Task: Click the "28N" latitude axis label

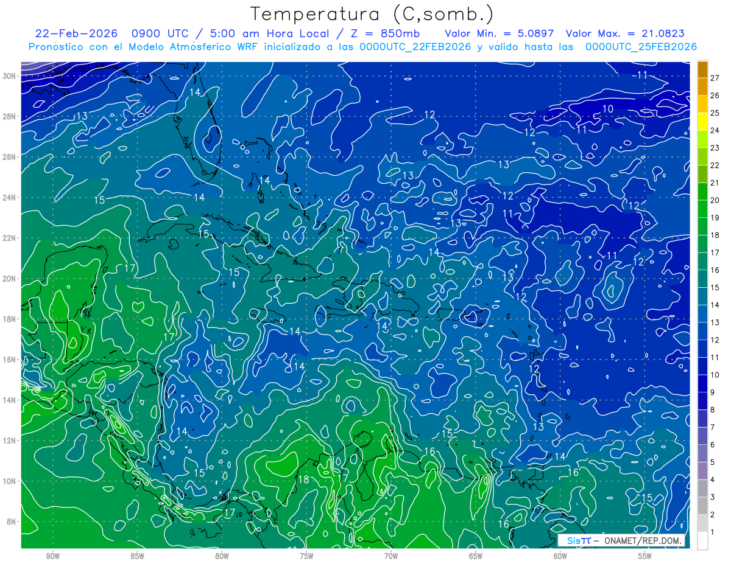Action: [x=9, y=116]
